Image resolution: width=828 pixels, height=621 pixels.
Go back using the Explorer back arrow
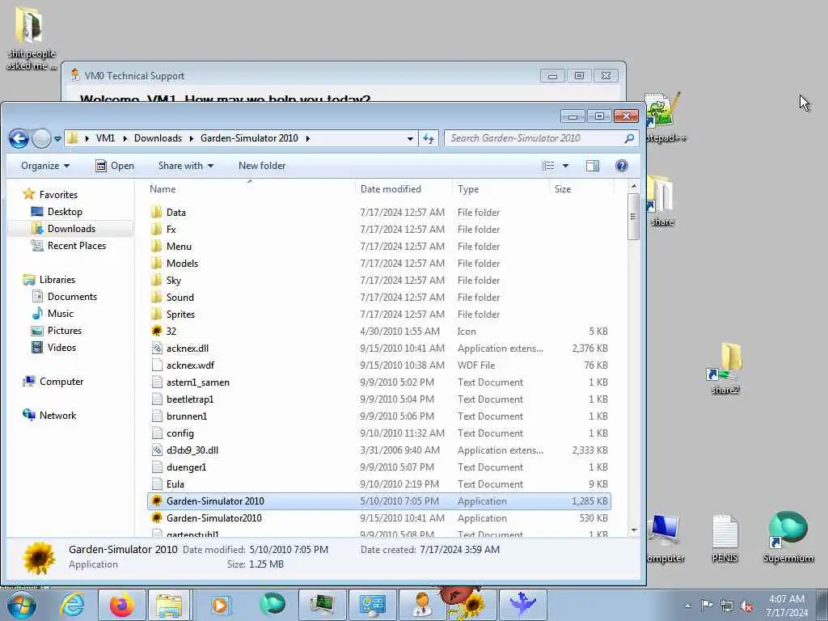point(19,139)
